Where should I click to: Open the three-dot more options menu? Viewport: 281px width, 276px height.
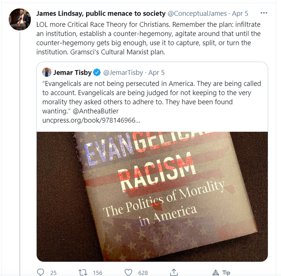(x=264, y=13)
